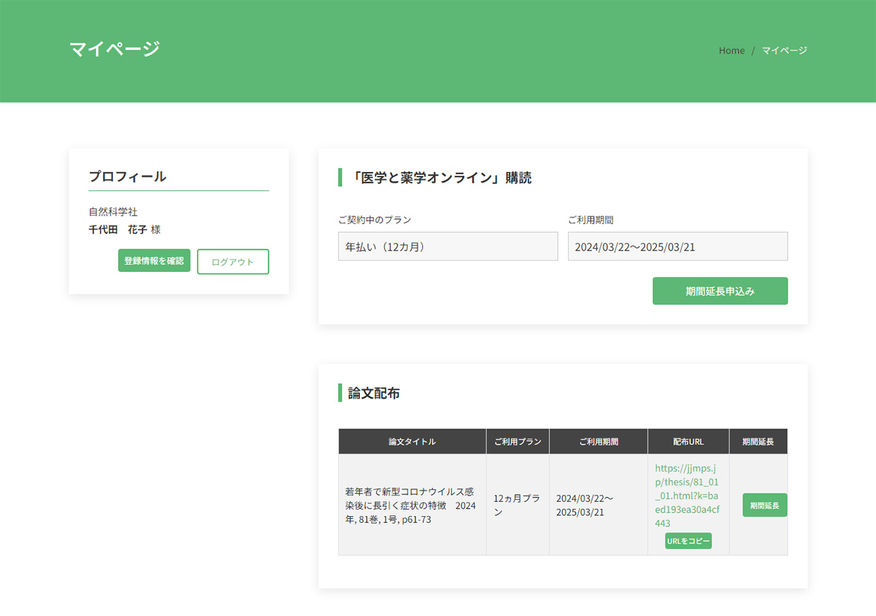
Task: Click the ご契約中のプラン field showing 年払い（12カ月）
Action: 448,246
